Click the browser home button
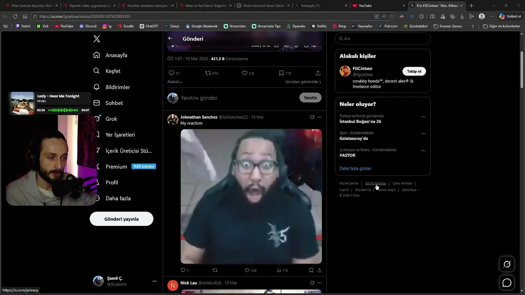525x295 pixels. (25, 16)
